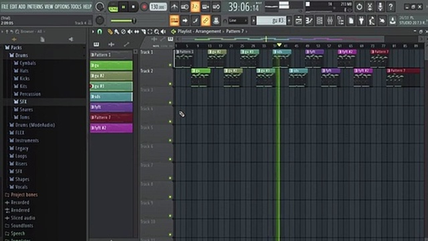Select the Paint brush tool in Playlist
Image resolution: width=428 pixels, height=241 pixels.
pyautogui.click(x=116, y=32)
